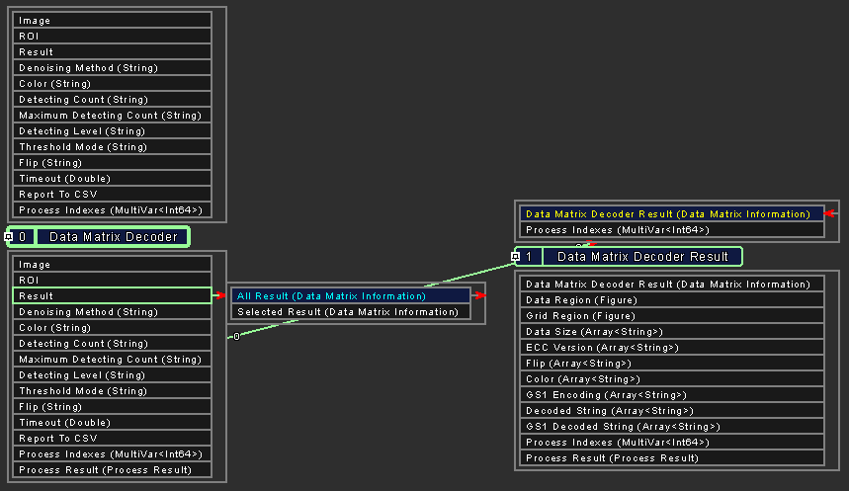Select Result input of Data Matrix Decoder

pos(112,52)
